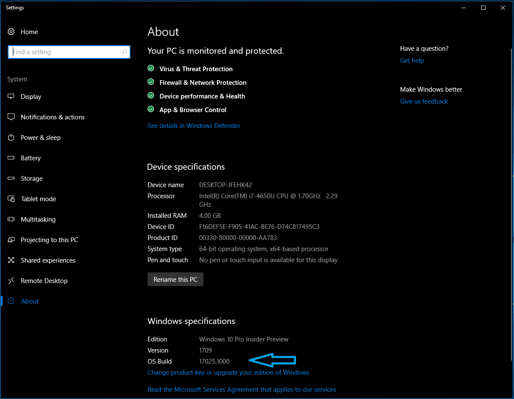Click the Battery icon in sidebar
Image resolution: width=514 pixels, height=399 pixels.
click(x=11, y=158)
